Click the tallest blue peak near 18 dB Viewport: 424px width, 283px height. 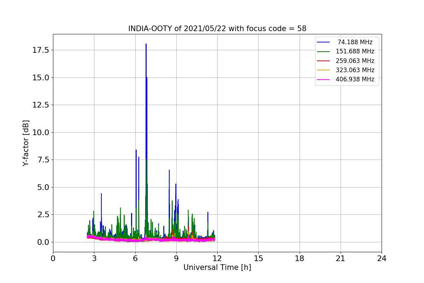tap(146, 45)
